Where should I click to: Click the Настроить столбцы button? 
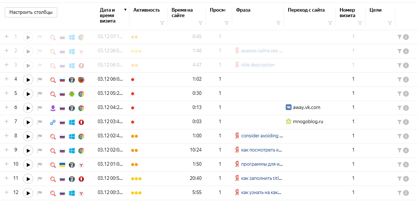[31, 12]
